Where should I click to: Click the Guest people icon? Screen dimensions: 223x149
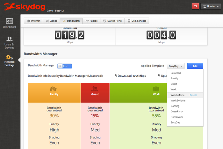(x=95, y=89)
